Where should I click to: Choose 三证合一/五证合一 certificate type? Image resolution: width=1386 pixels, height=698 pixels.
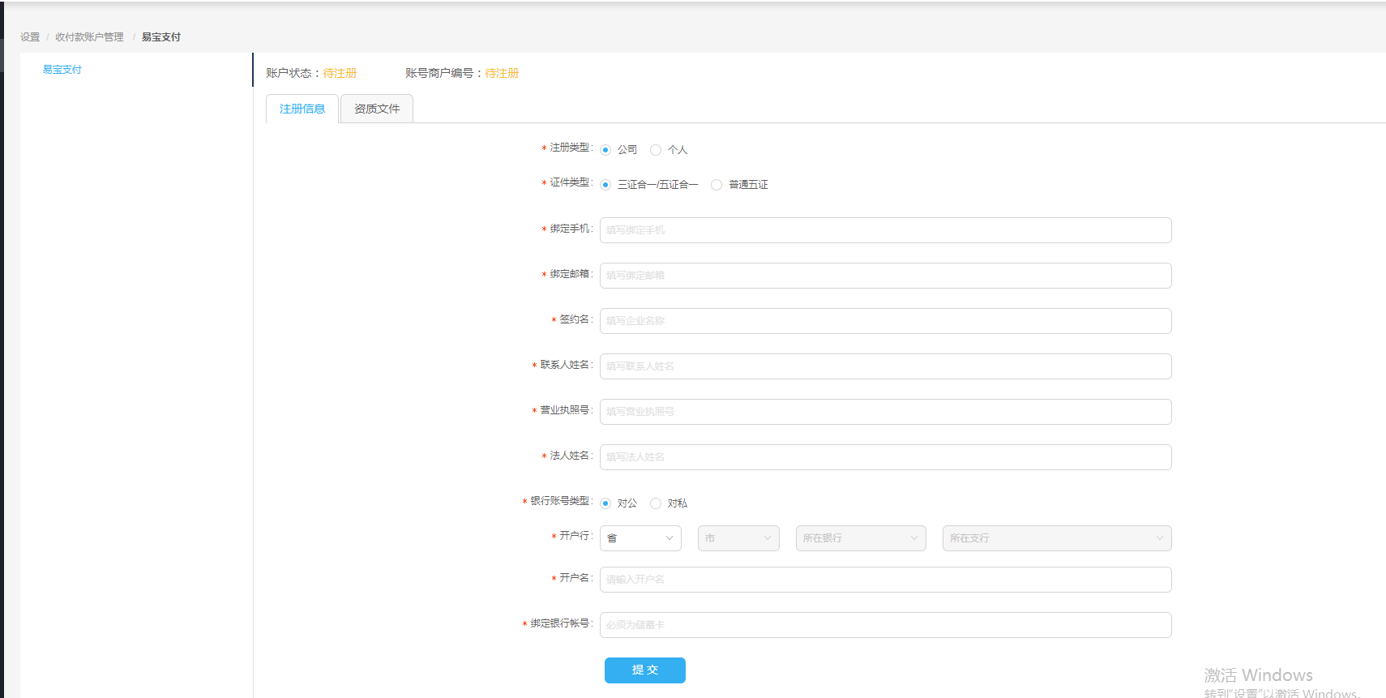(x=605, y=185)
